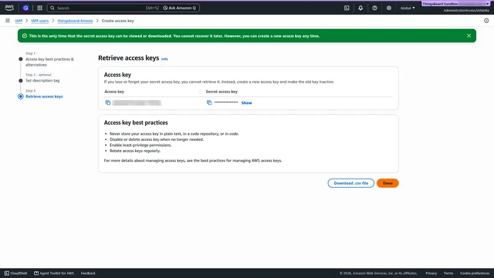This screenshot has height=278, width=494.
Task: Go to IAM users breadcrumb link
Action: tap(40, 20)
